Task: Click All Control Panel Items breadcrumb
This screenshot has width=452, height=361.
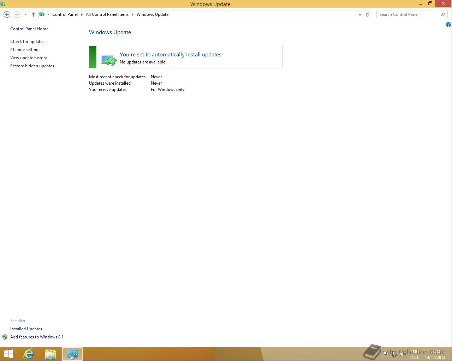Action: click(107, 14)
